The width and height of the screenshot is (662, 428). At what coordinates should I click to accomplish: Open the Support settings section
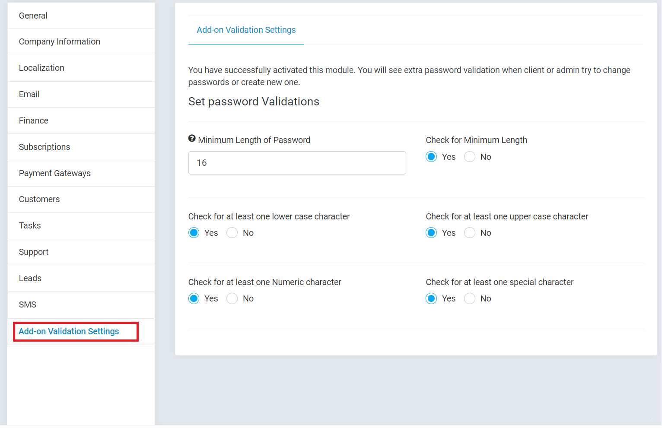(33, 252)
